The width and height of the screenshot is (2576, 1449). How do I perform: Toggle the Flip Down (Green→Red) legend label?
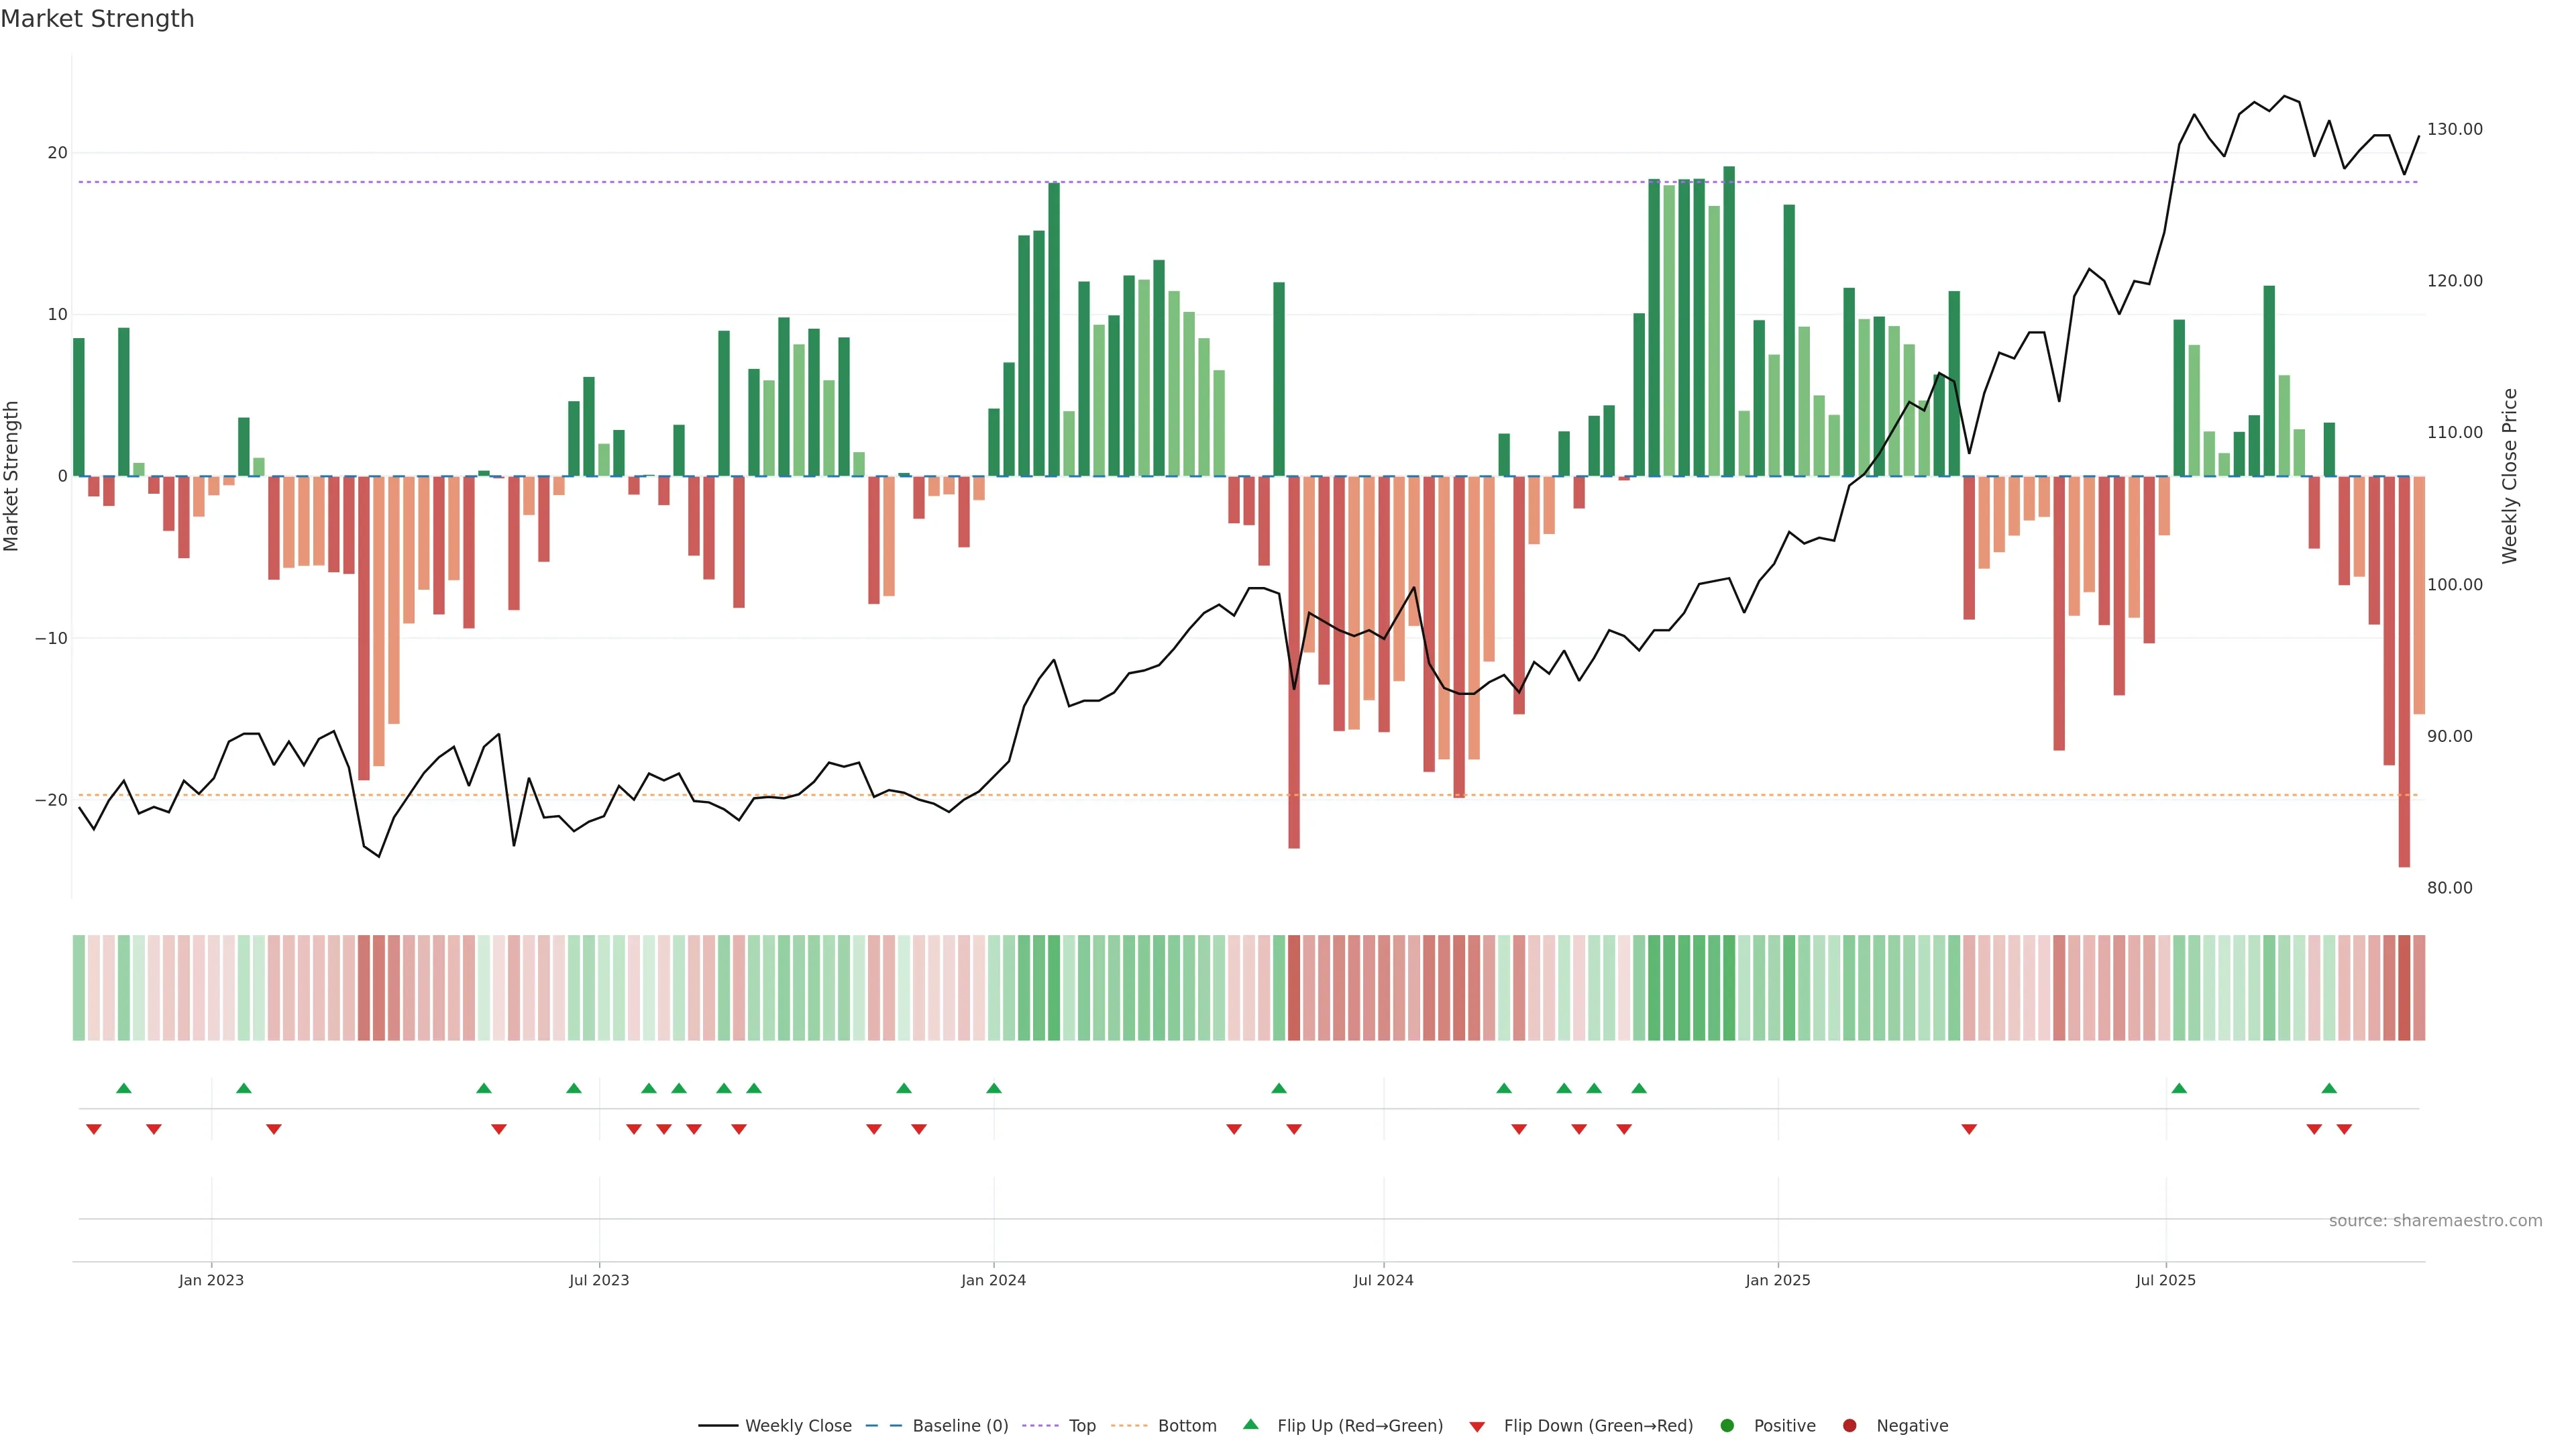(x=1598, y=1426)
